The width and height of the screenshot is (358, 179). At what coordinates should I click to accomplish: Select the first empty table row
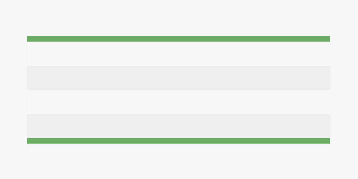[178, 54]
